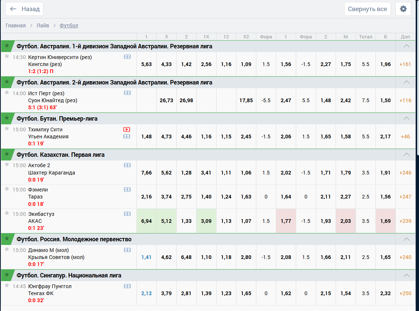Click the vertical page scrollbar
419x311 pixels.
tap(418, 77)
